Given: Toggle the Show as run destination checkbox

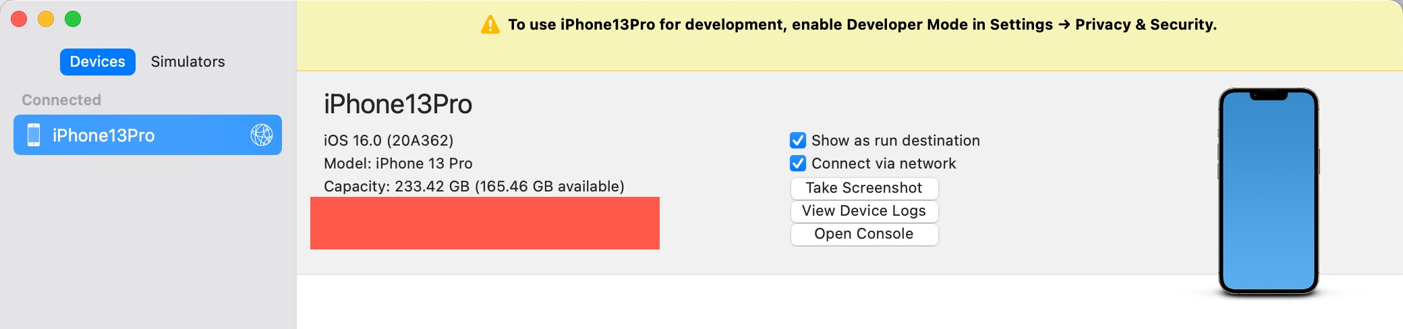Looking at the screenshot, I should (798, 140).
